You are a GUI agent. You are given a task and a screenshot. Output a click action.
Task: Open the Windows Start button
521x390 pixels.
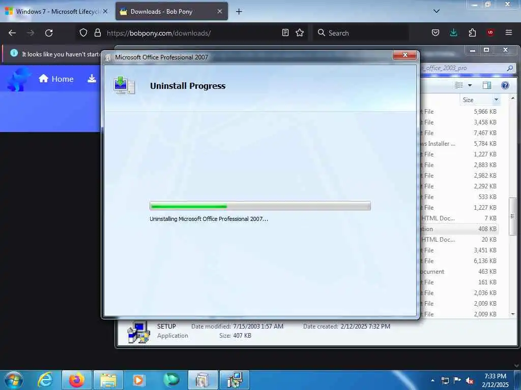[13, 380]
